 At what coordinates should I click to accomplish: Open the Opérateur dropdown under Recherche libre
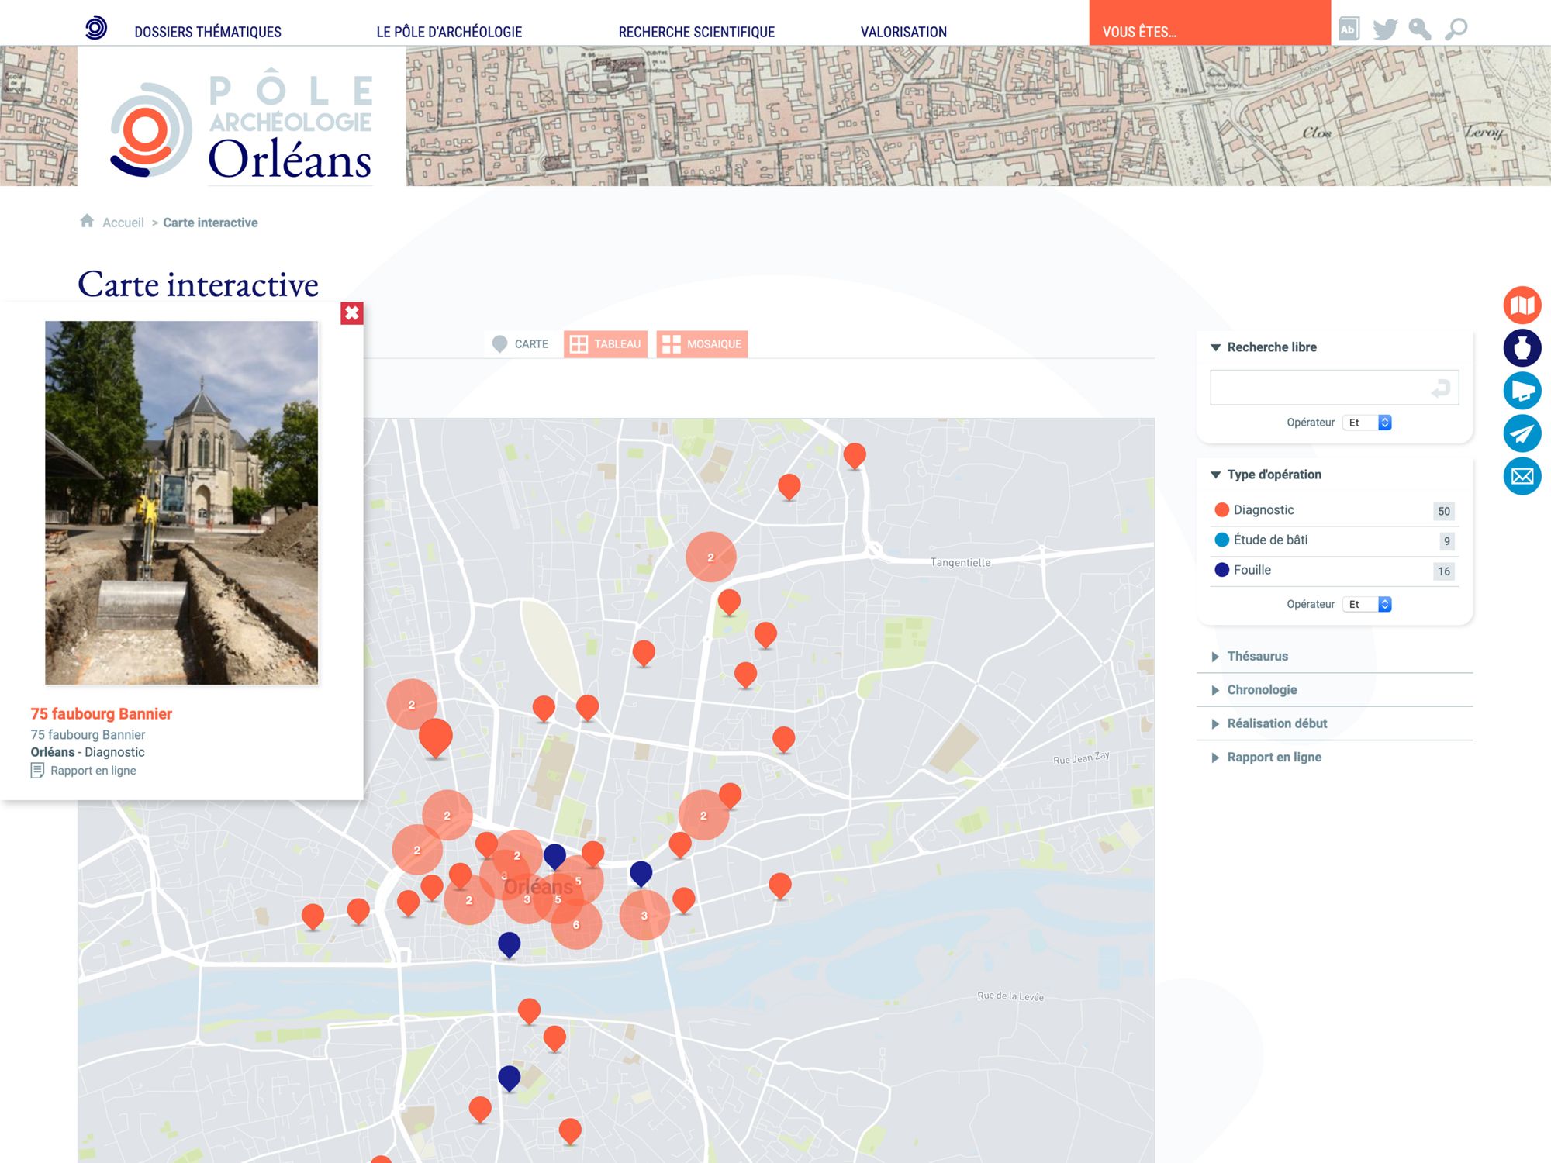pyautogui.click(x=1369, y=423)
